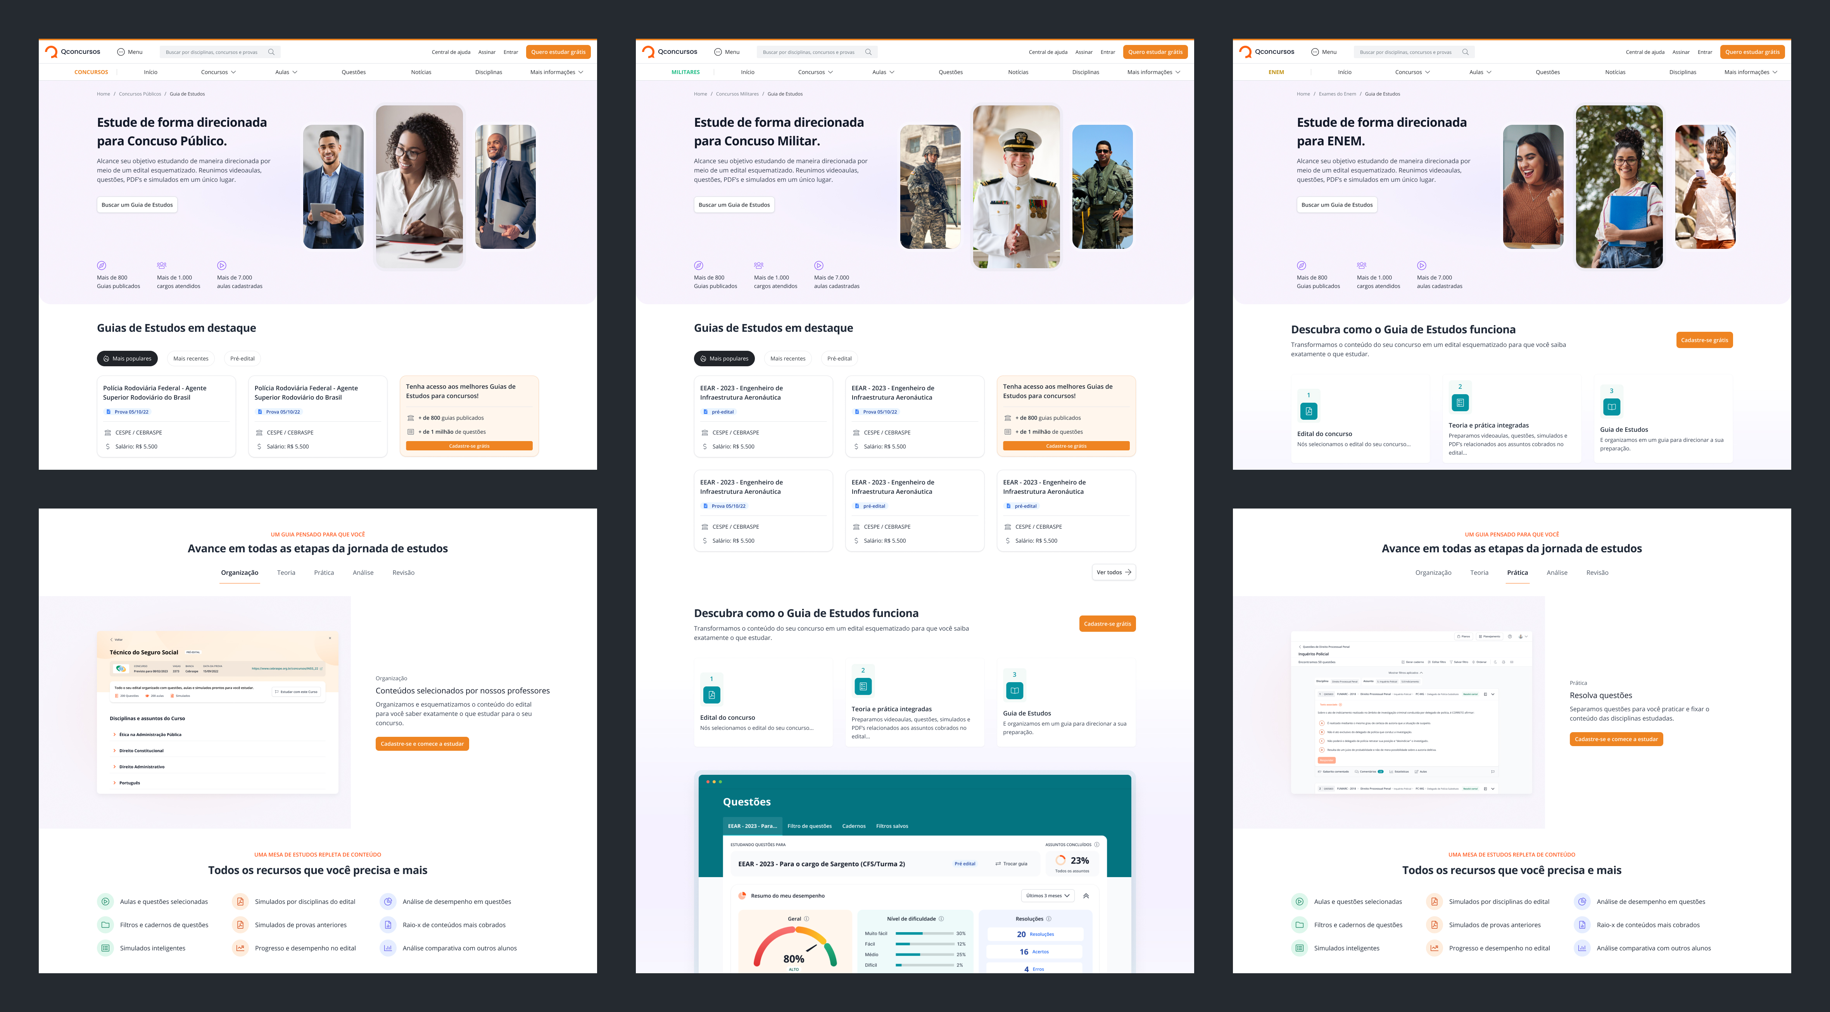Toggle the Mais populares pill on Militares page
The height and width of the screenshot is (1012, 1830).
(724, 359)
